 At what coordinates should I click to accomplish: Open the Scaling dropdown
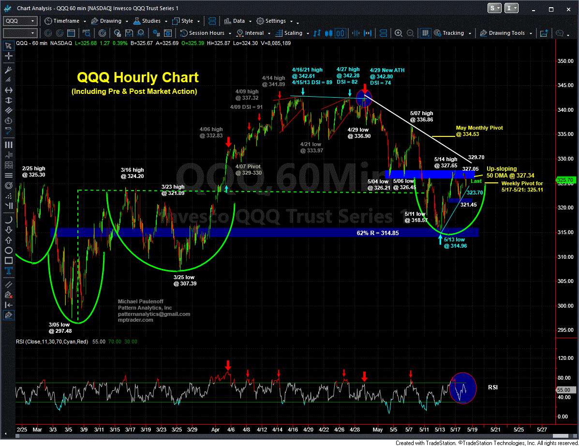pos(293,33)
